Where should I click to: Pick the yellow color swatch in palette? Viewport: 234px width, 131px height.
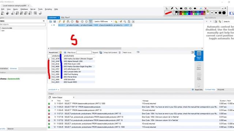(x=183, y=14)
